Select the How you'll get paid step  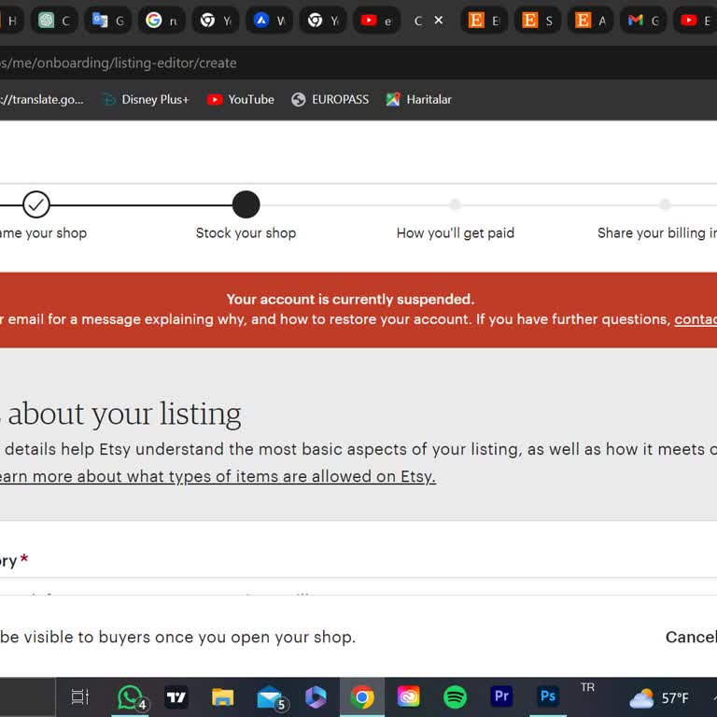456,232
